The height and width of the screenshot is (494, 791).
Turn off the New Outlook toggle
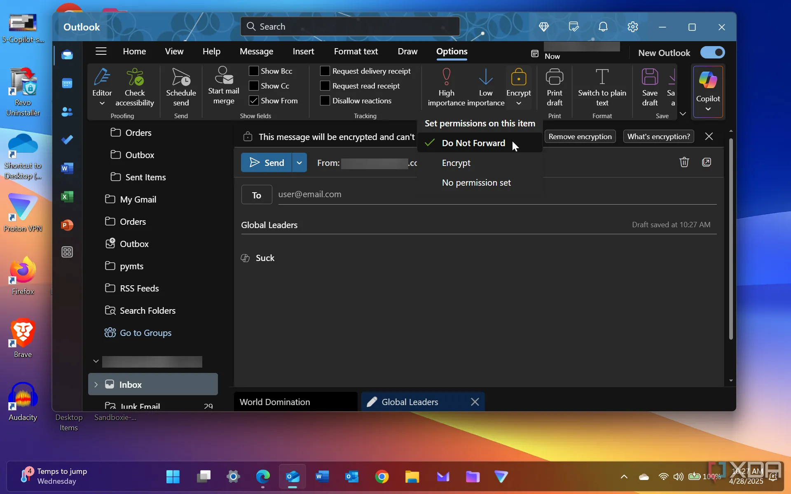(712, 52)
